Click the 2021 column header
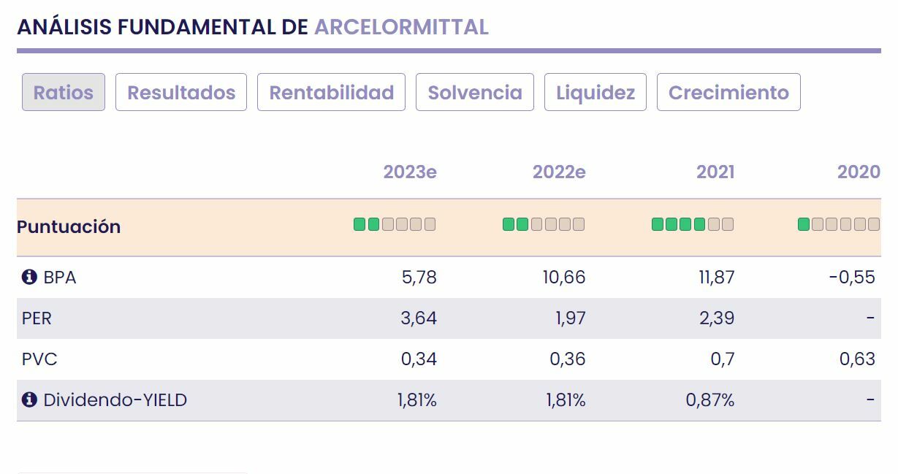The image size is (898, 474). (x=715, y=172)
